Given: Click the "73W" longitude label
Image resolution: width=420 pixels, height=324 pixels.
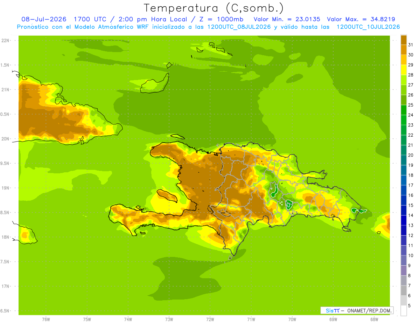Looking at the screenshot, I should [x=169, y=319].
